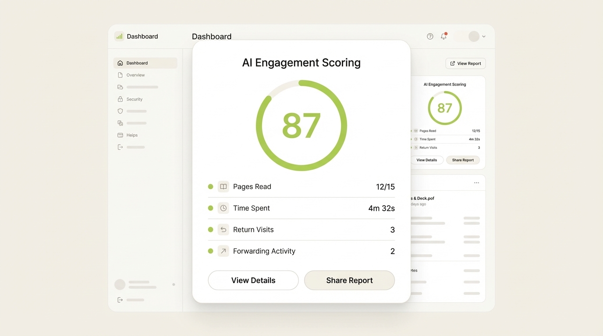
Task: Click the Helps card icon in sidebar
Action: 120,135
